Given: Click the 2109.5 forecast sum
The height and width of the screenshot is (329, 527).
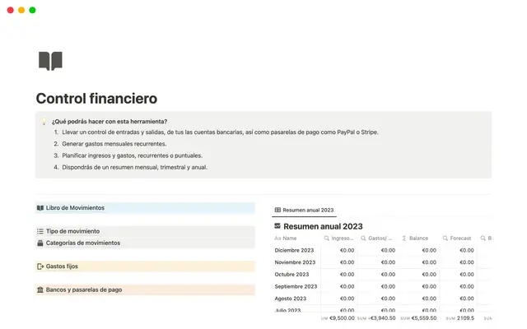Looking at the screenshot, I should point(464,318).
